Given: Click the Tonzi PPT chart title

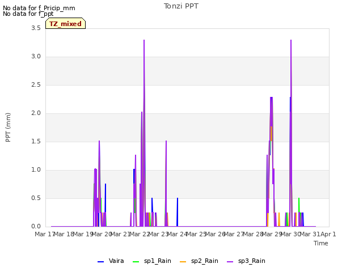Looking at the screenshot, I should pyautogui.click(x=181, y=6).
